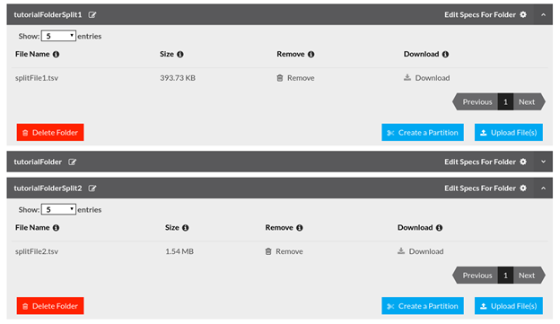Screen dimensions: 560x324
Task: Go to Next page in tutorialFolderSplit2
Action: (529, 276)
